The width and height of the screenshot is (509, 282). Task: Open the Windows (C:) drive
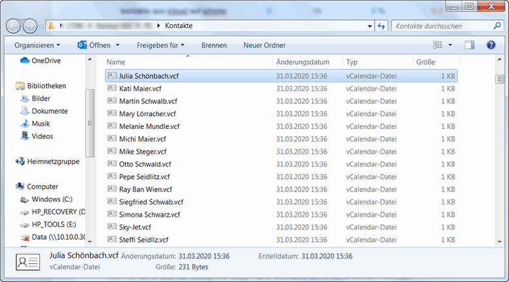pyautogui.click(x=46, y=199)
